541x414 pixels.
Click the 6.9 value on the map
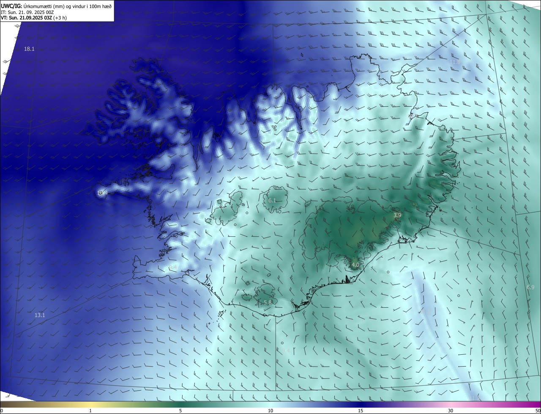(530, 287)
